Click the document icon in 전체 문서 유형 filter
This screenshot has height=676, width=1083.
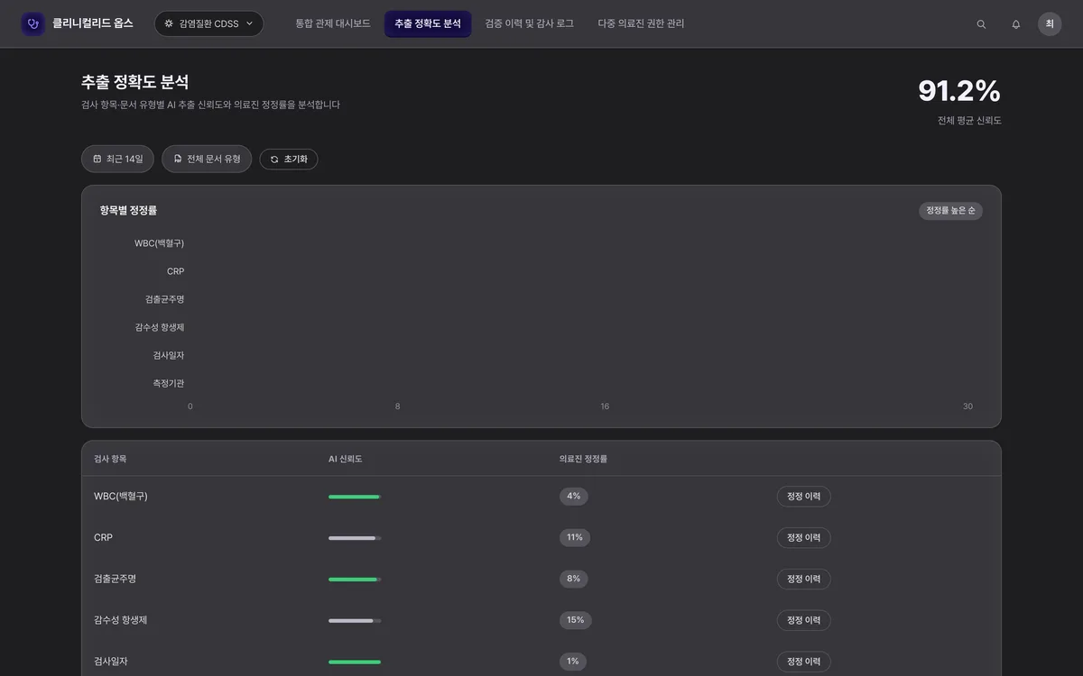click(x=178, y=159)
